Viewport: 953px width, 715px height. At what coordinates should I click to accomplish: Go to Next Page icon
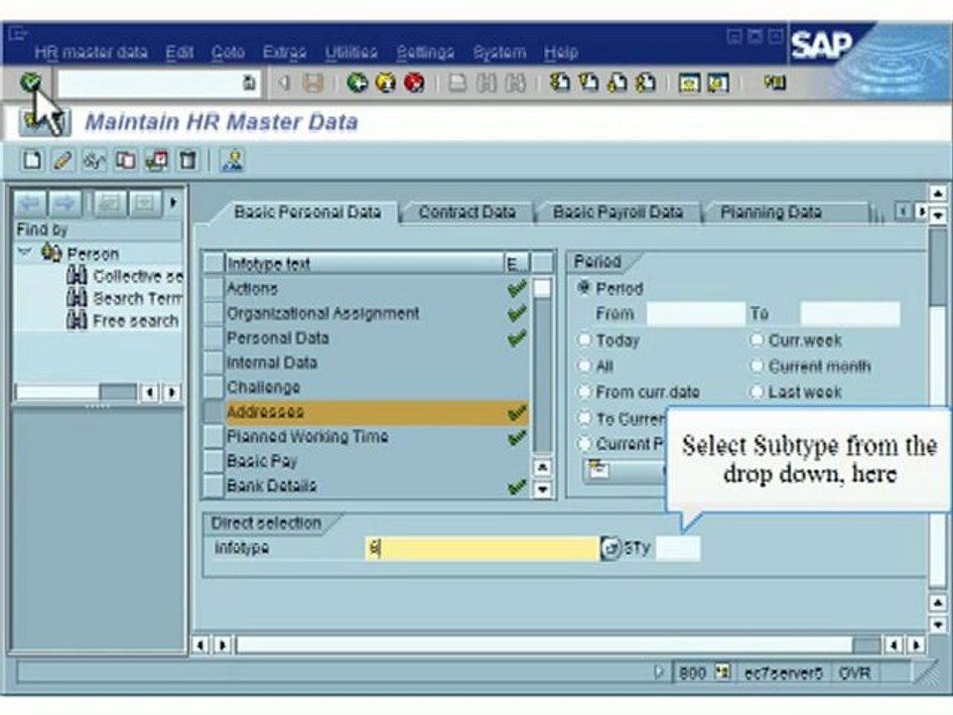tap(616, 82)
